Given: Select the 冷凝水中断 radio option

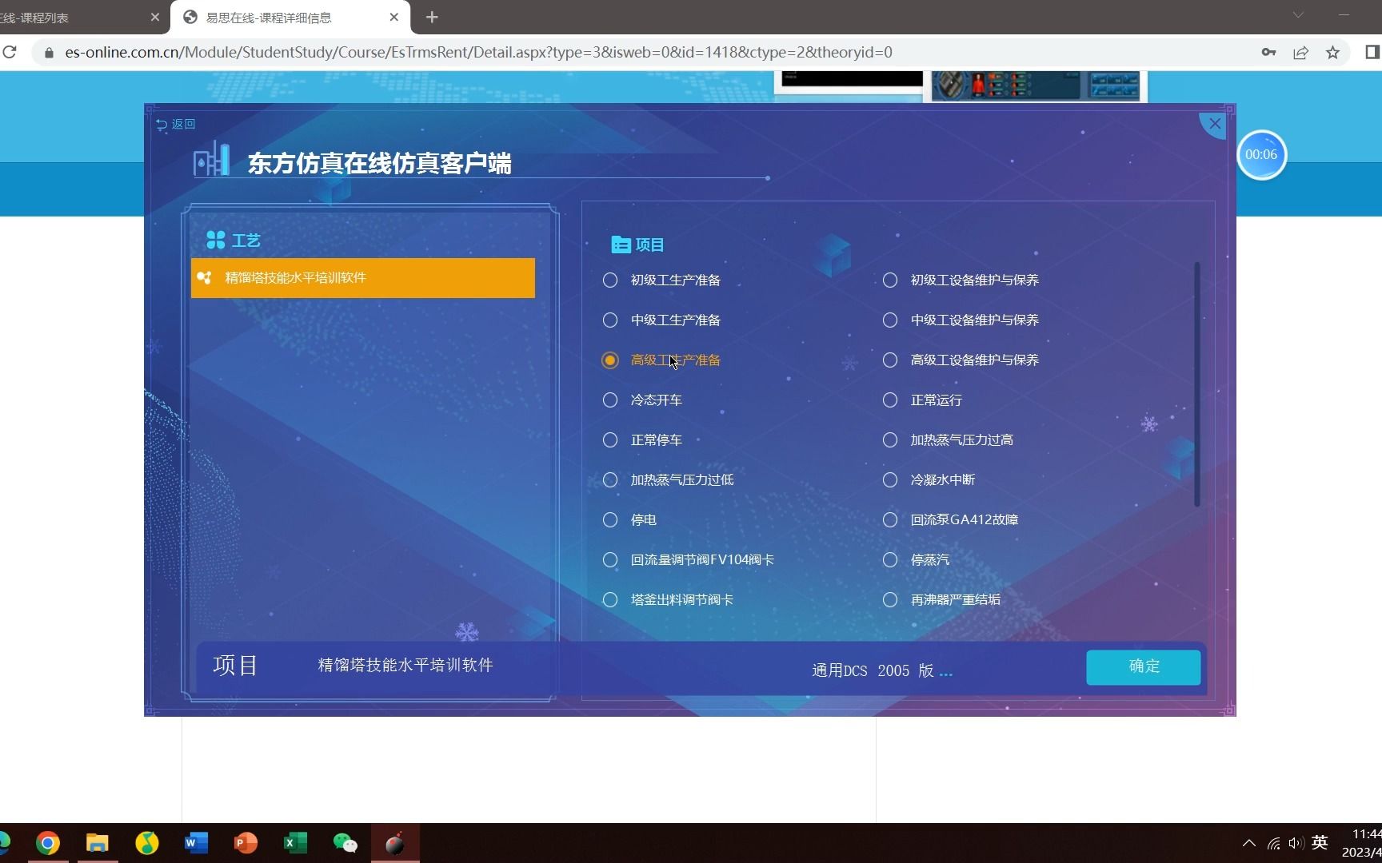Looking at the screenshot, I should (x=890, y=480).
